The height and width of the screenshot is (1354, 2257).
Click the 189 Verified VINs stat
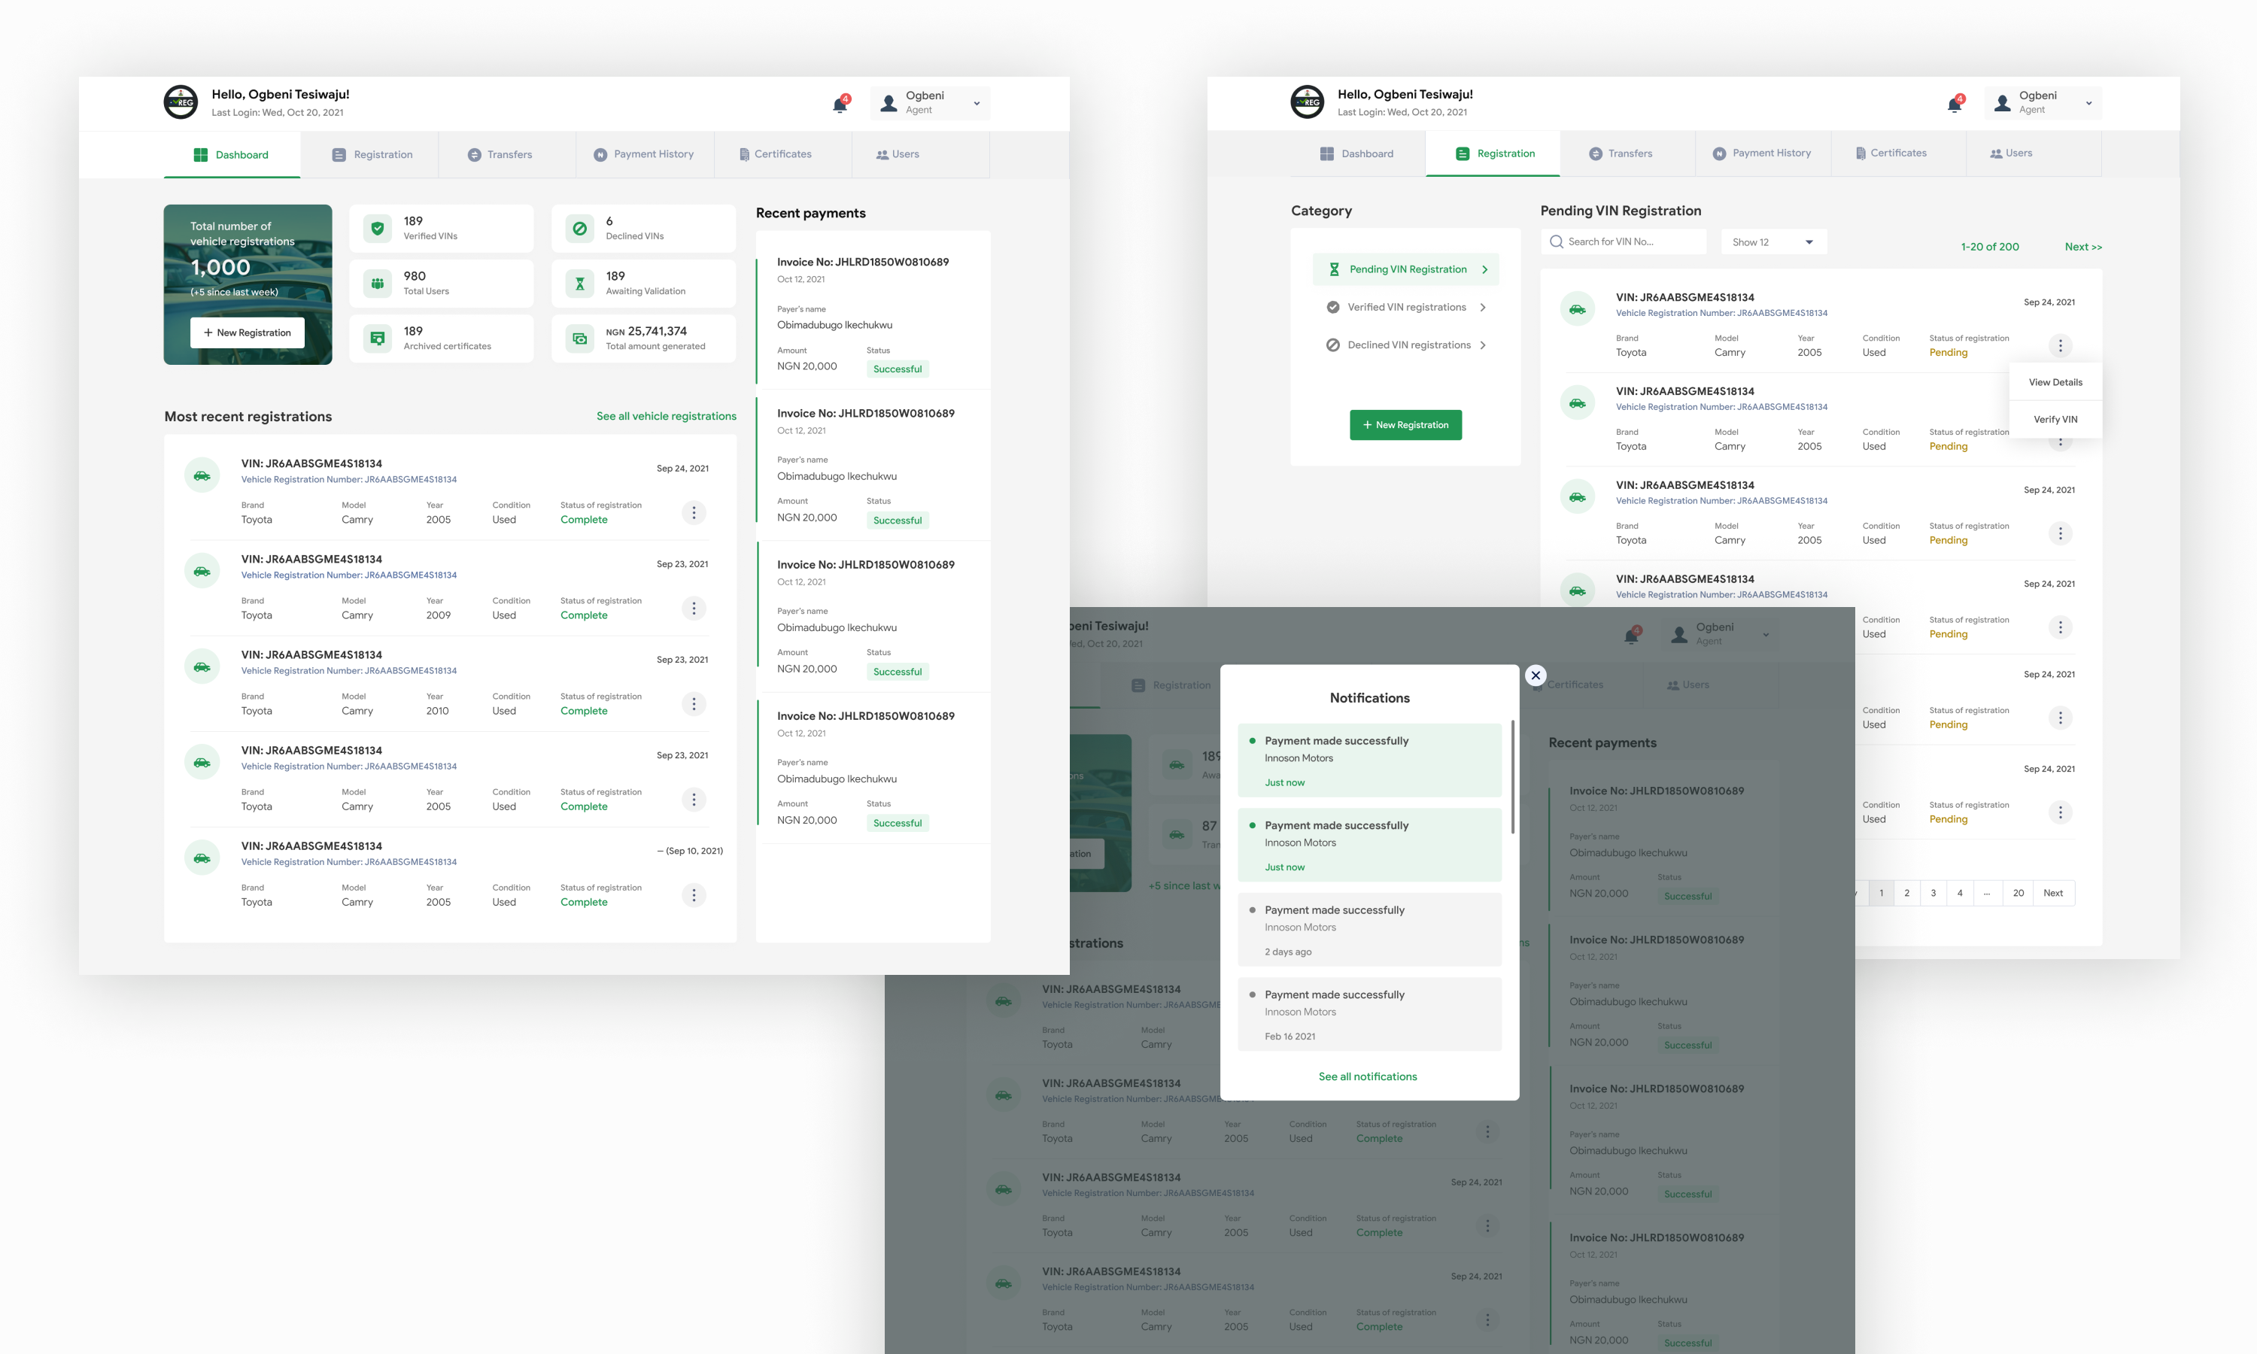(442, 228)
